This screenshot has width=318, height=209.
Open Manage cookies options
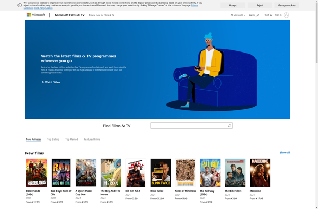click(286, 5)
